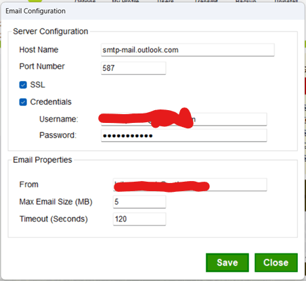
Task: Disable the Credentials checkbox
Action: [23, 102]
